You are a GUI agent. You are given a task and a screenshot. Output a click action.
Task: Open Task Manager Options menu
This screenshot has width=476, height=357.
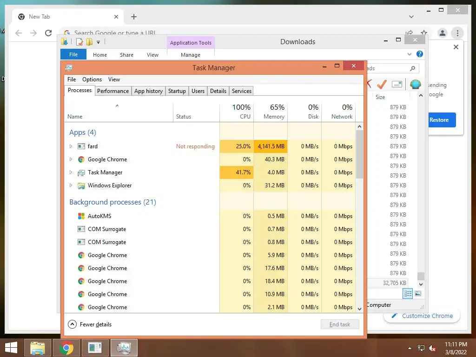[92, 79]
